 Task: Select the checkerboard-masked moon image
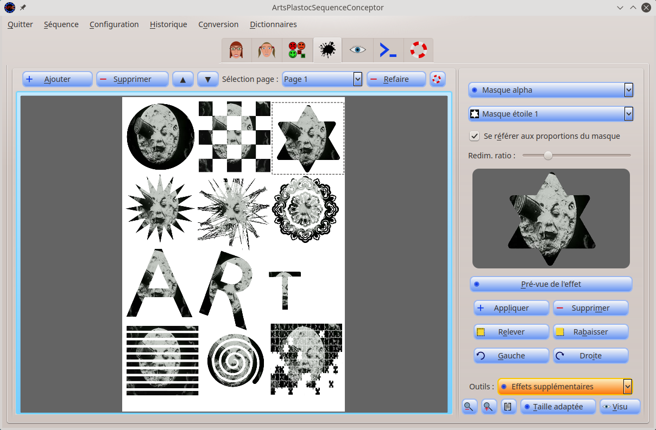(234, 137)
